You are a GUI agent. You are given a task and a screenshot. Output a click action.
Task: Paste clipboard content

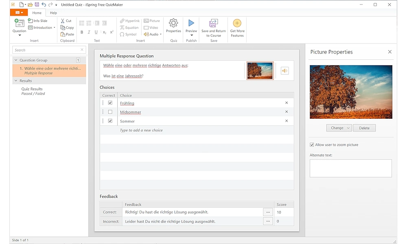pyautogui.click(x=67, y=34)
